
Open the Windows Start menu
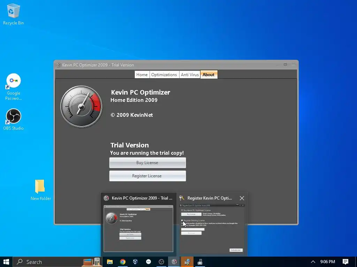coord(6,262)
